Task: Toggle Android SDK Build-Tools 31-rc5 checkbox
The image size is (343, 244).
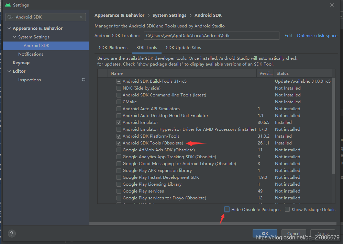Action: (119, 81)
